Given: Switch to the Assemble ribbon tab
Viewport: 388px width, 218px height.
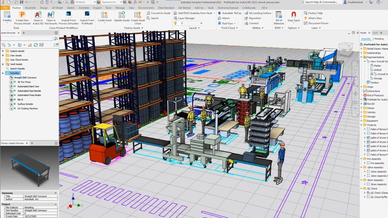Looking at the screenshot, I should click(x=30, y=8).
